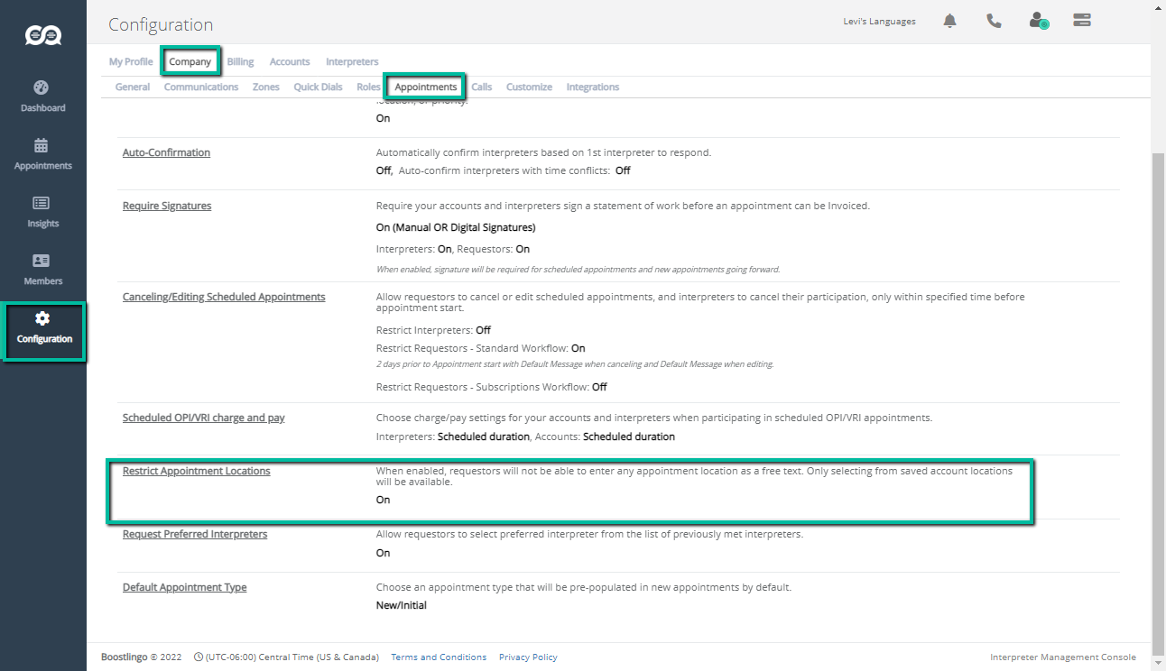Click the Configuration page heading
Viewport: 1166px width, 671px height.
[161, 24]
